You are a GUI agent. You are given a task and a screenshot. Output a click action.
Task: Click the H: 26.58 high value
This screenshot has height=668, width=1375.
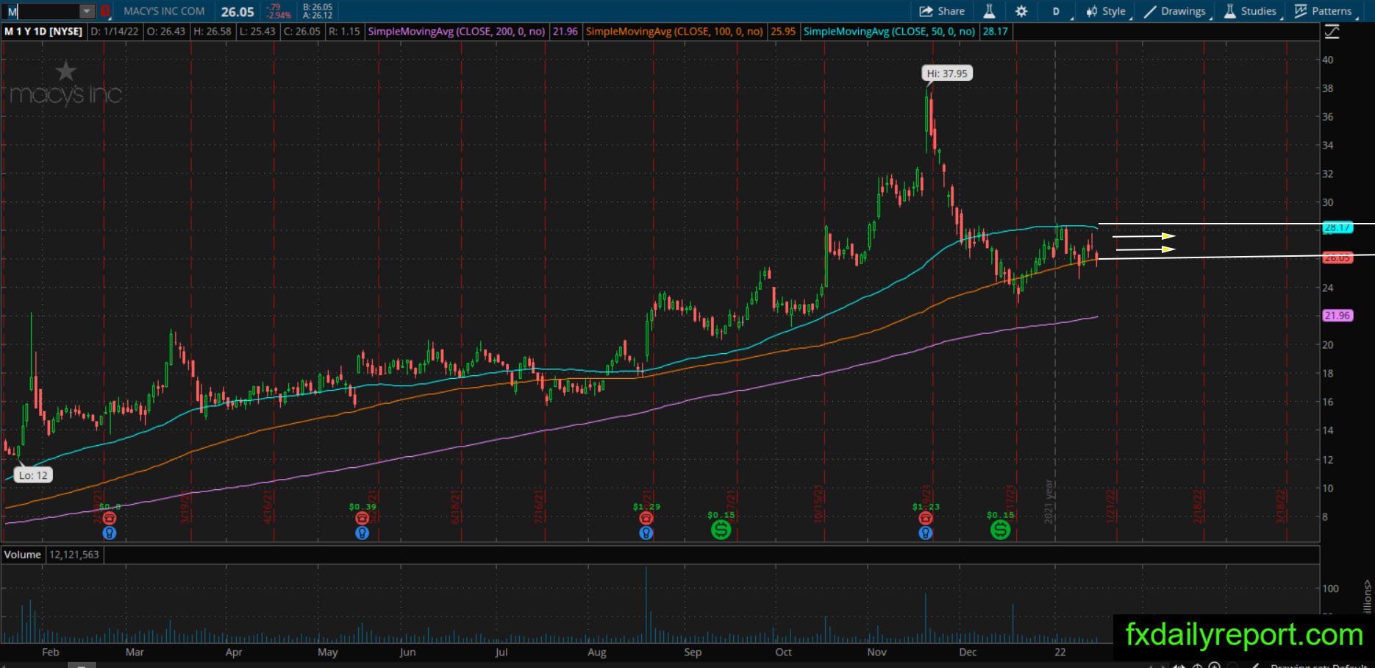(x=213, y=32)
